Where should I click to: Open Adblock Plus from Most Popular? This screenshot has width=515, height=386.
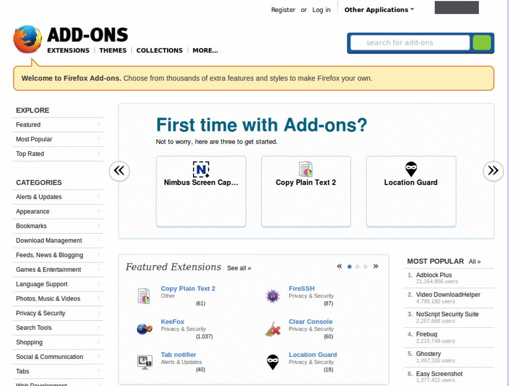click(434, 275)
